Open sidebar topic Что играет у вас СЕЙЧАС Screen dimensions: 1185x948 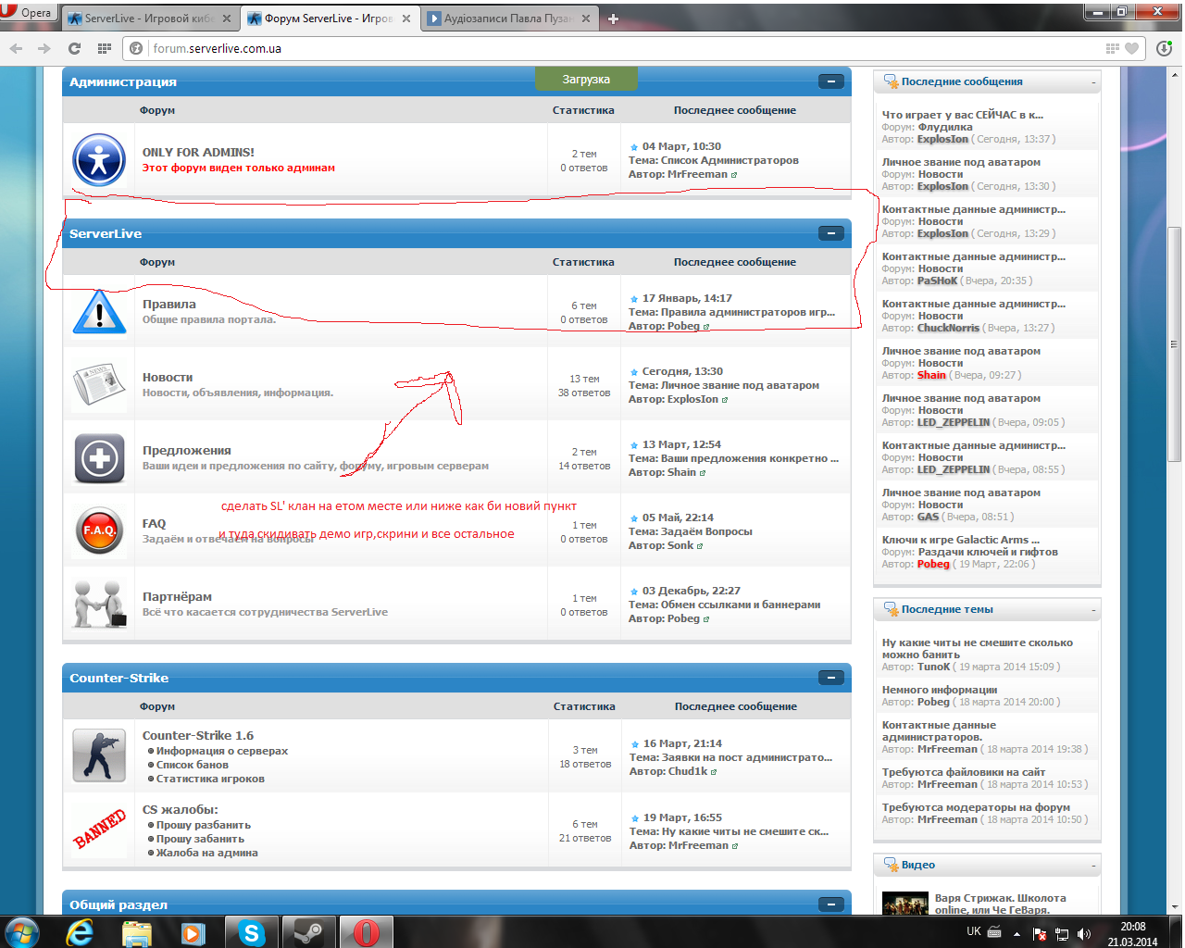click(963, 115)
